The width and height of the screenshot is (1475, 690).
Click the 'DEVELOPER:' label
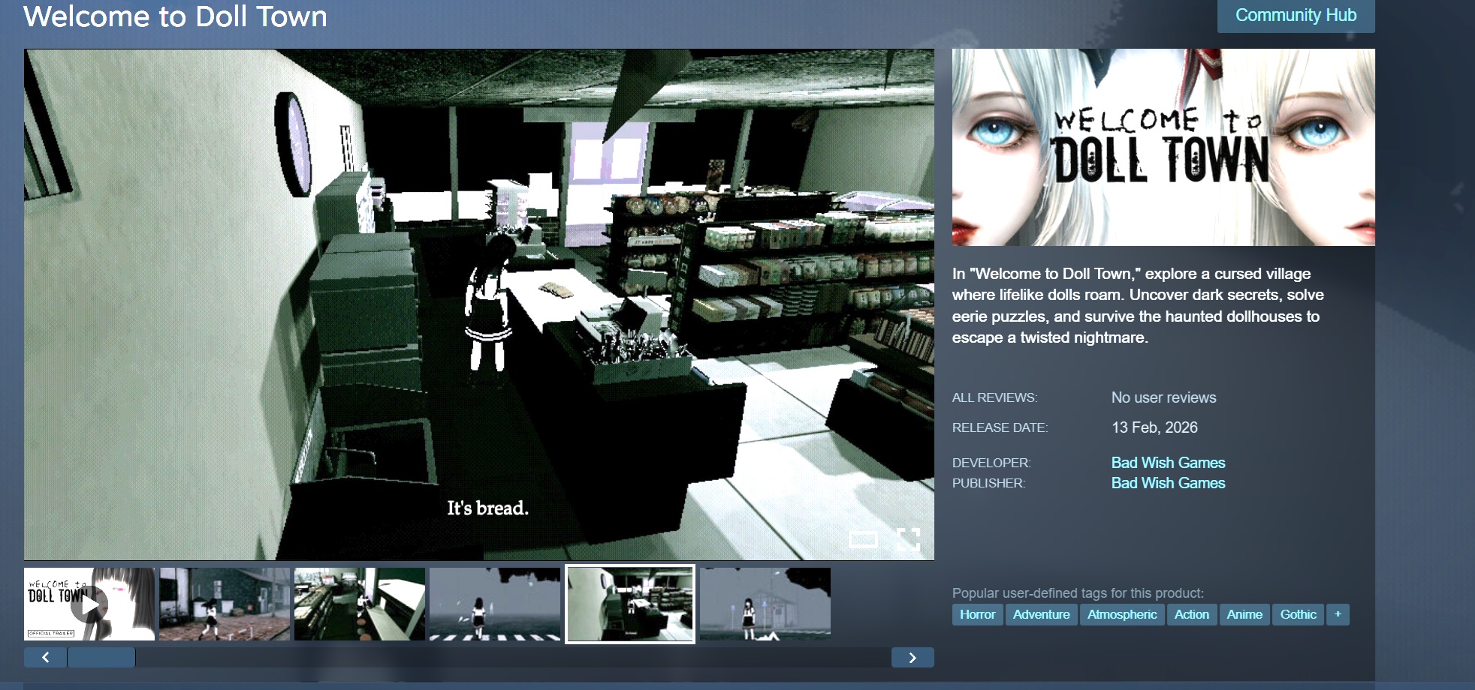991,463
